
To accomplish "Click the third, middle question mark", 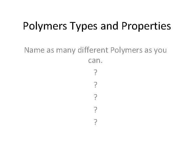I will point(95,97).
